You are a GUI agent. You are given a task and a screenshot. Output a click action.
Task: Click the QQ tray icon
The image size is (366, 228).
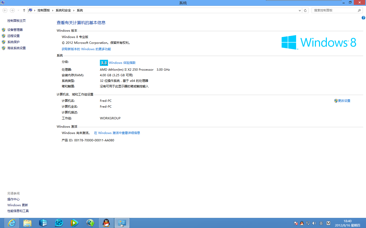(x=302, y=223)
